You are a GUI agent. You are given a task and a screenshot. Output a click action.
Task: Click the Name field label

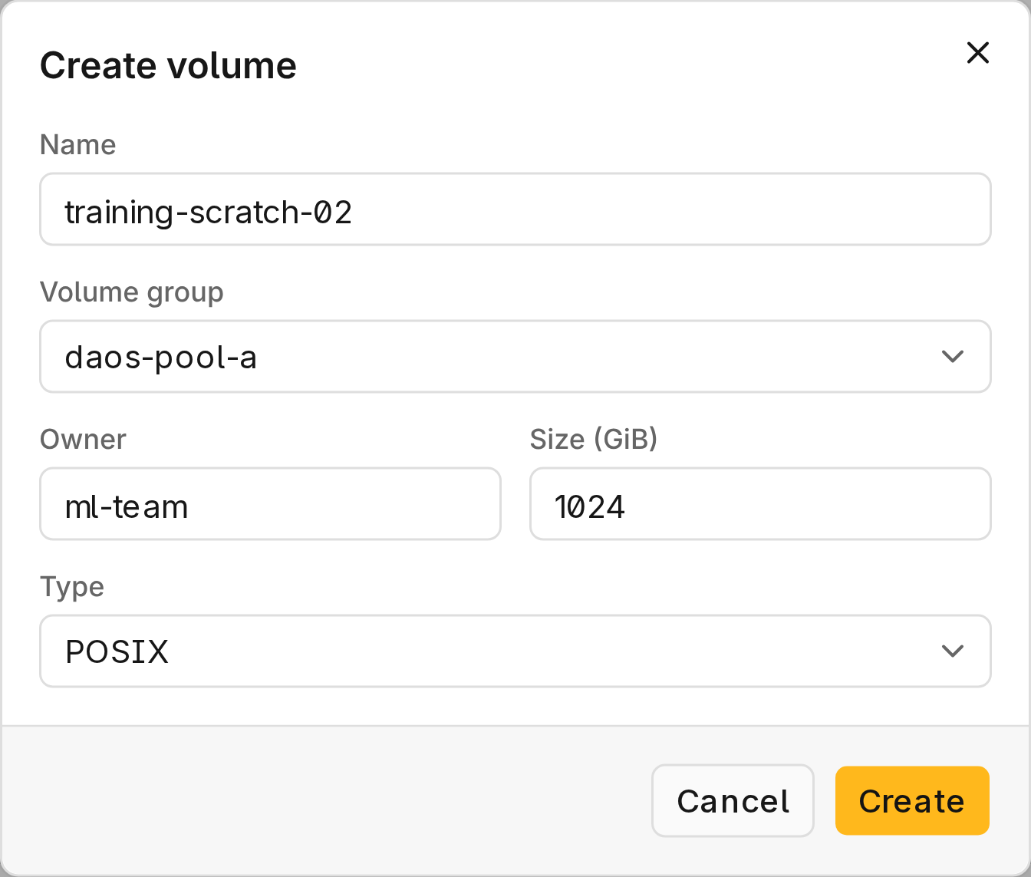77,145
